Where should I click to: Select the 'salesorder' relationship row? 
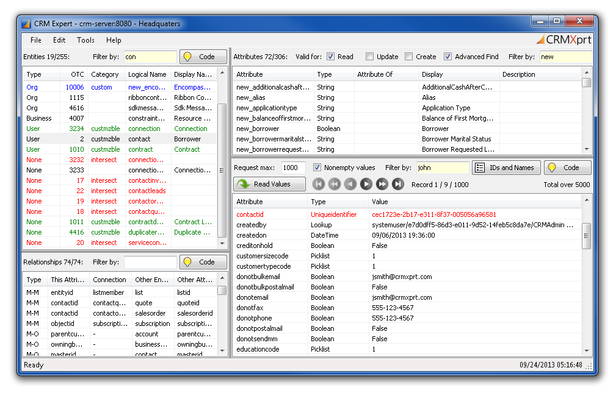[120, 313]
